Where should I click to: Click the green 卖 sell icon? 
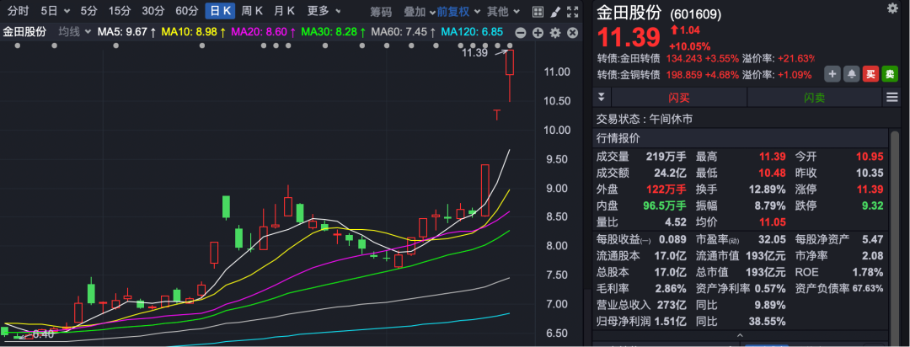pyautogui.click(x=889, y=74)
